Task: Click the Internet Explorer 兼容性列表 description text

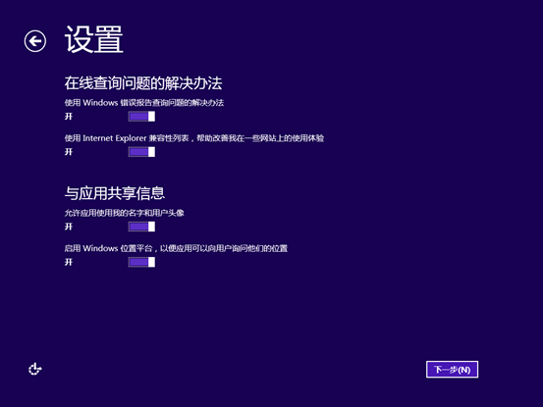Action: tap(194, 138)
